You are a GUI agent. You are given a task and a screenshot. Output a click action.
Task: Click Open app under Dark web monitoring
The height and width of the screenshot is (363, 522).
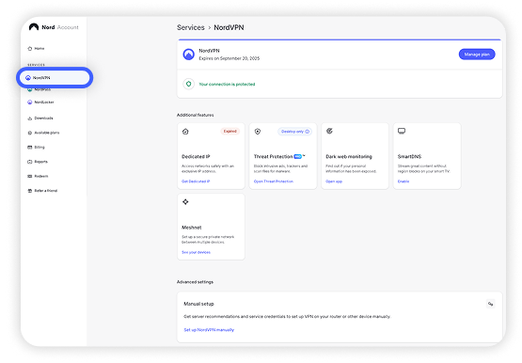click(334, 181)
